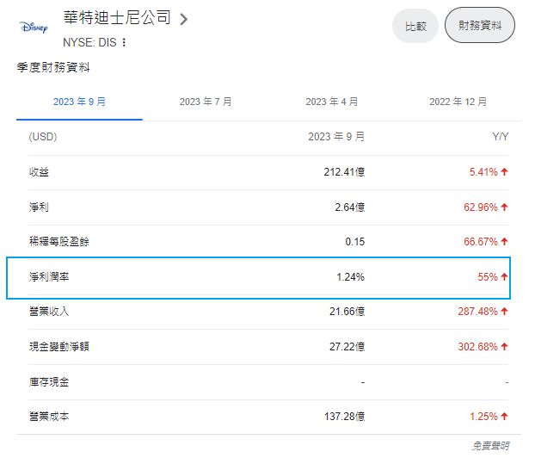Click the red up arrow beside 5.41%
The width and height of the screenshot is (535, 464).
(x=505, y=172)
